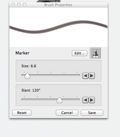
Task: Decrease Size with the left arrow
Action: pyautogui.click(x=85, y=76)
